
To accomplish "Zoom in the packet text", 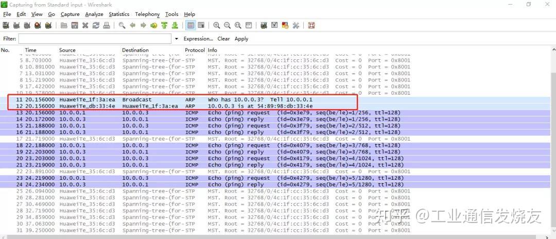I will (x=217, y=26).
